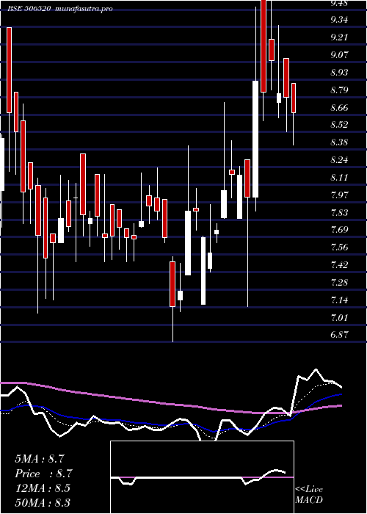Image resolution: width=367 pixels, height=514 pixels.
Task: Click the 8.66 price axis label
Action: click(339, 107)
